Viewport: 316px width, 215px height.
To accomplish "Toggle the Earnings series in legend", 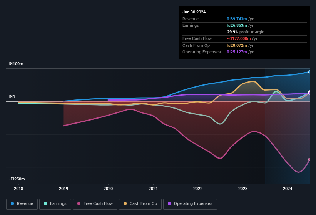I will pos(55,204).
